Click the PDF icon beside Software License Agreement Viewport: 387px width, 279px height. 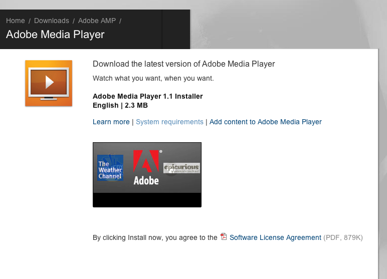(224, 236)
